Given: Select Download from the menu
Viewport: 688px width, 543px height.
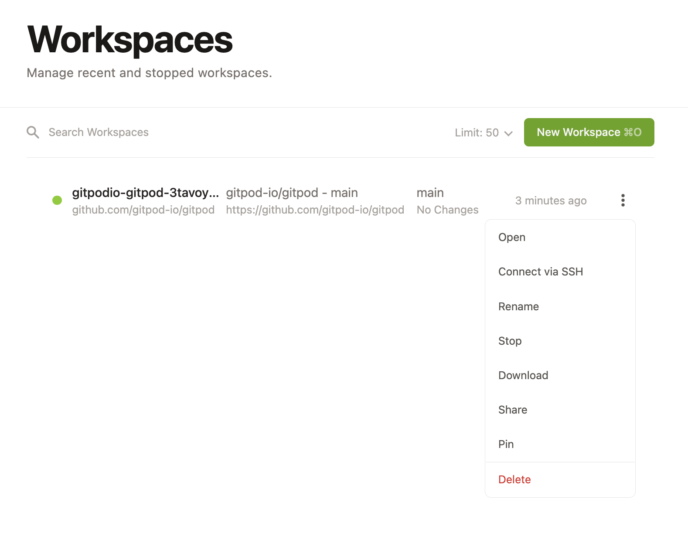Looking at the screenshot, I should (560, 375).
